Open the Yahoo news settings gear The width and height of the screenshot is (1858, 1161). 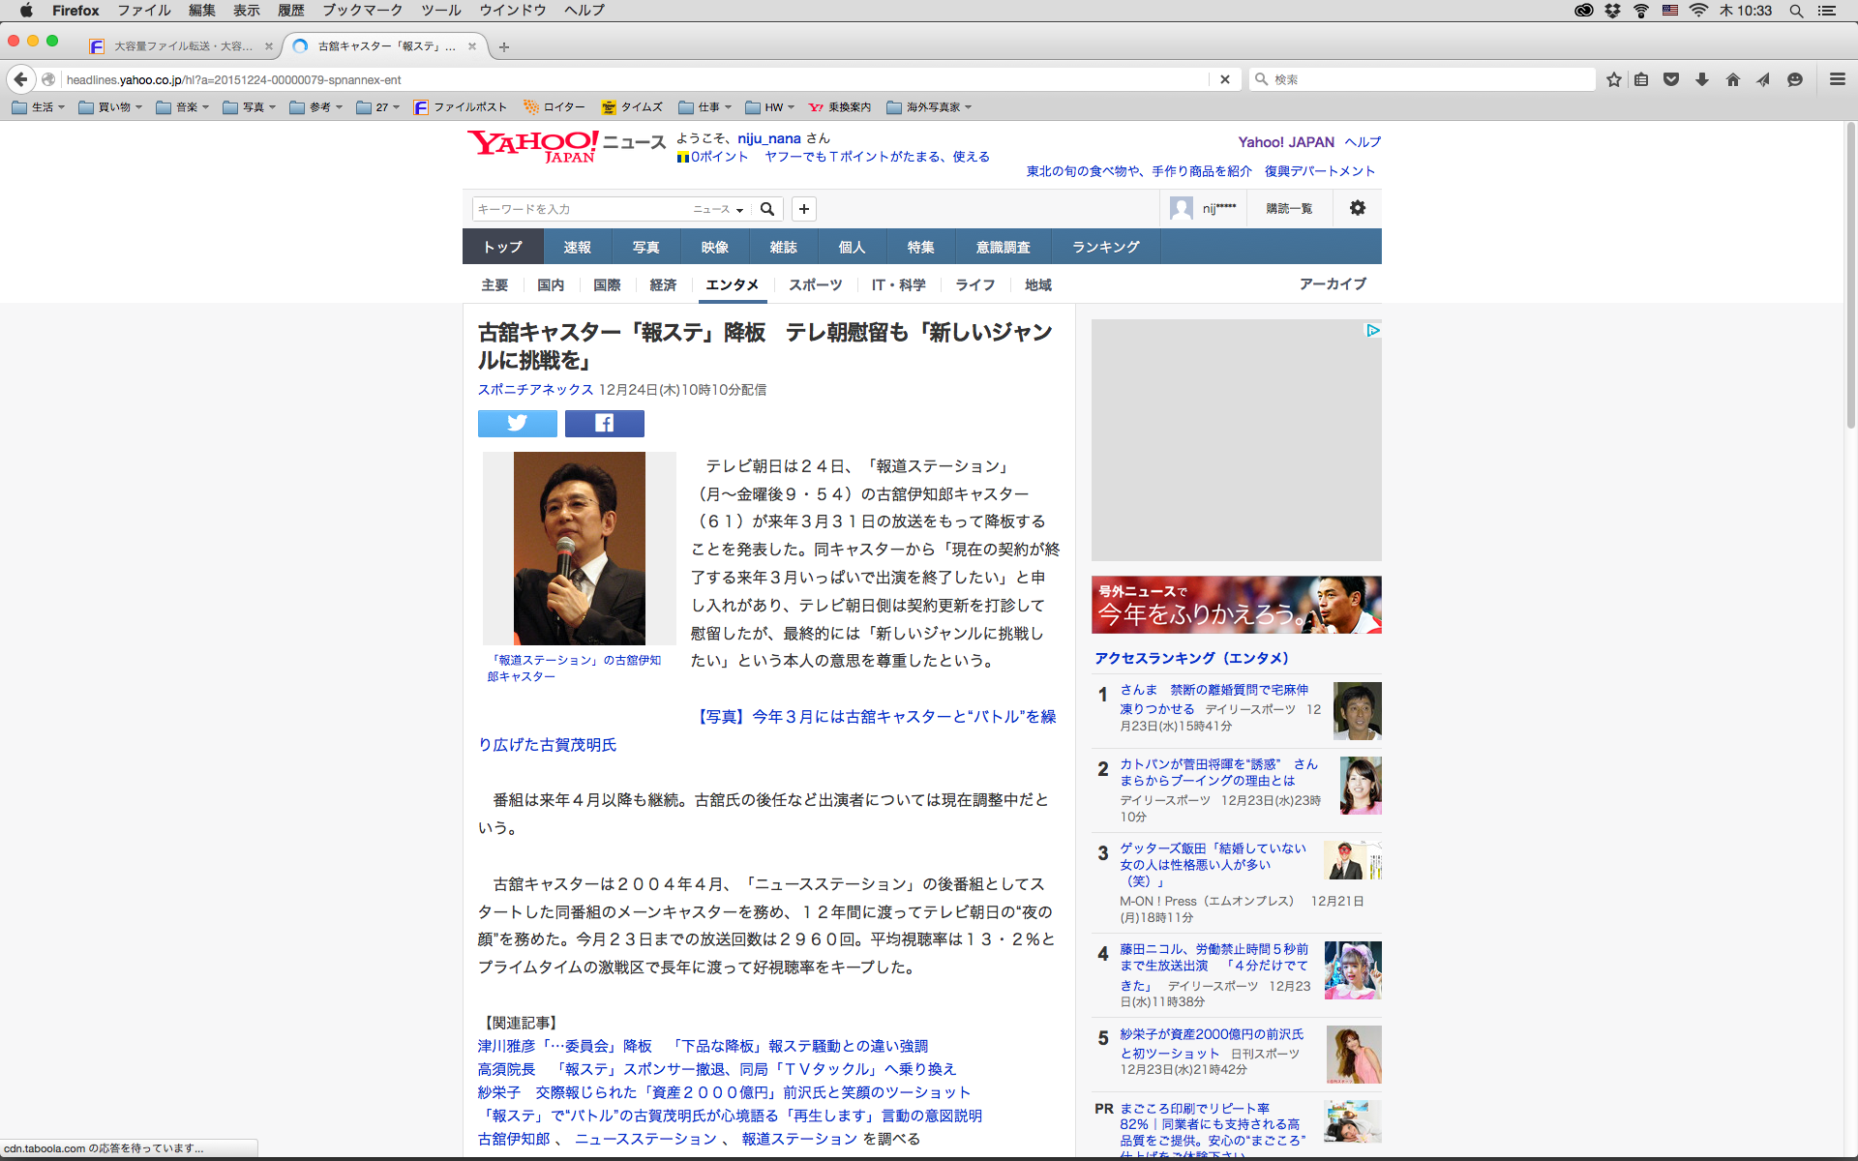[1357, 208]
